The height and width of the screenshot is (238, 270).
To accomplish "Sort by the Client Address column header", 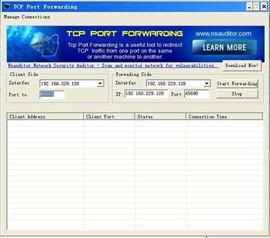I will [x=45, y=117].
